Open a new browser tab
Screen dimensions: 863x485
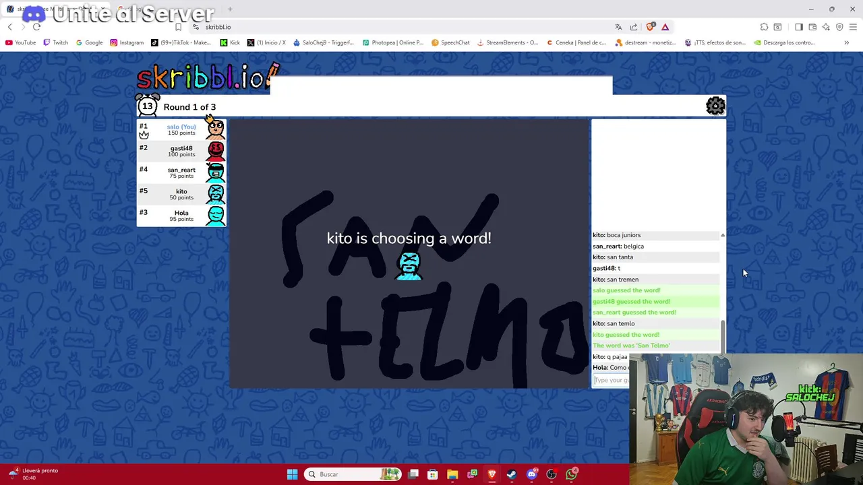230,9
